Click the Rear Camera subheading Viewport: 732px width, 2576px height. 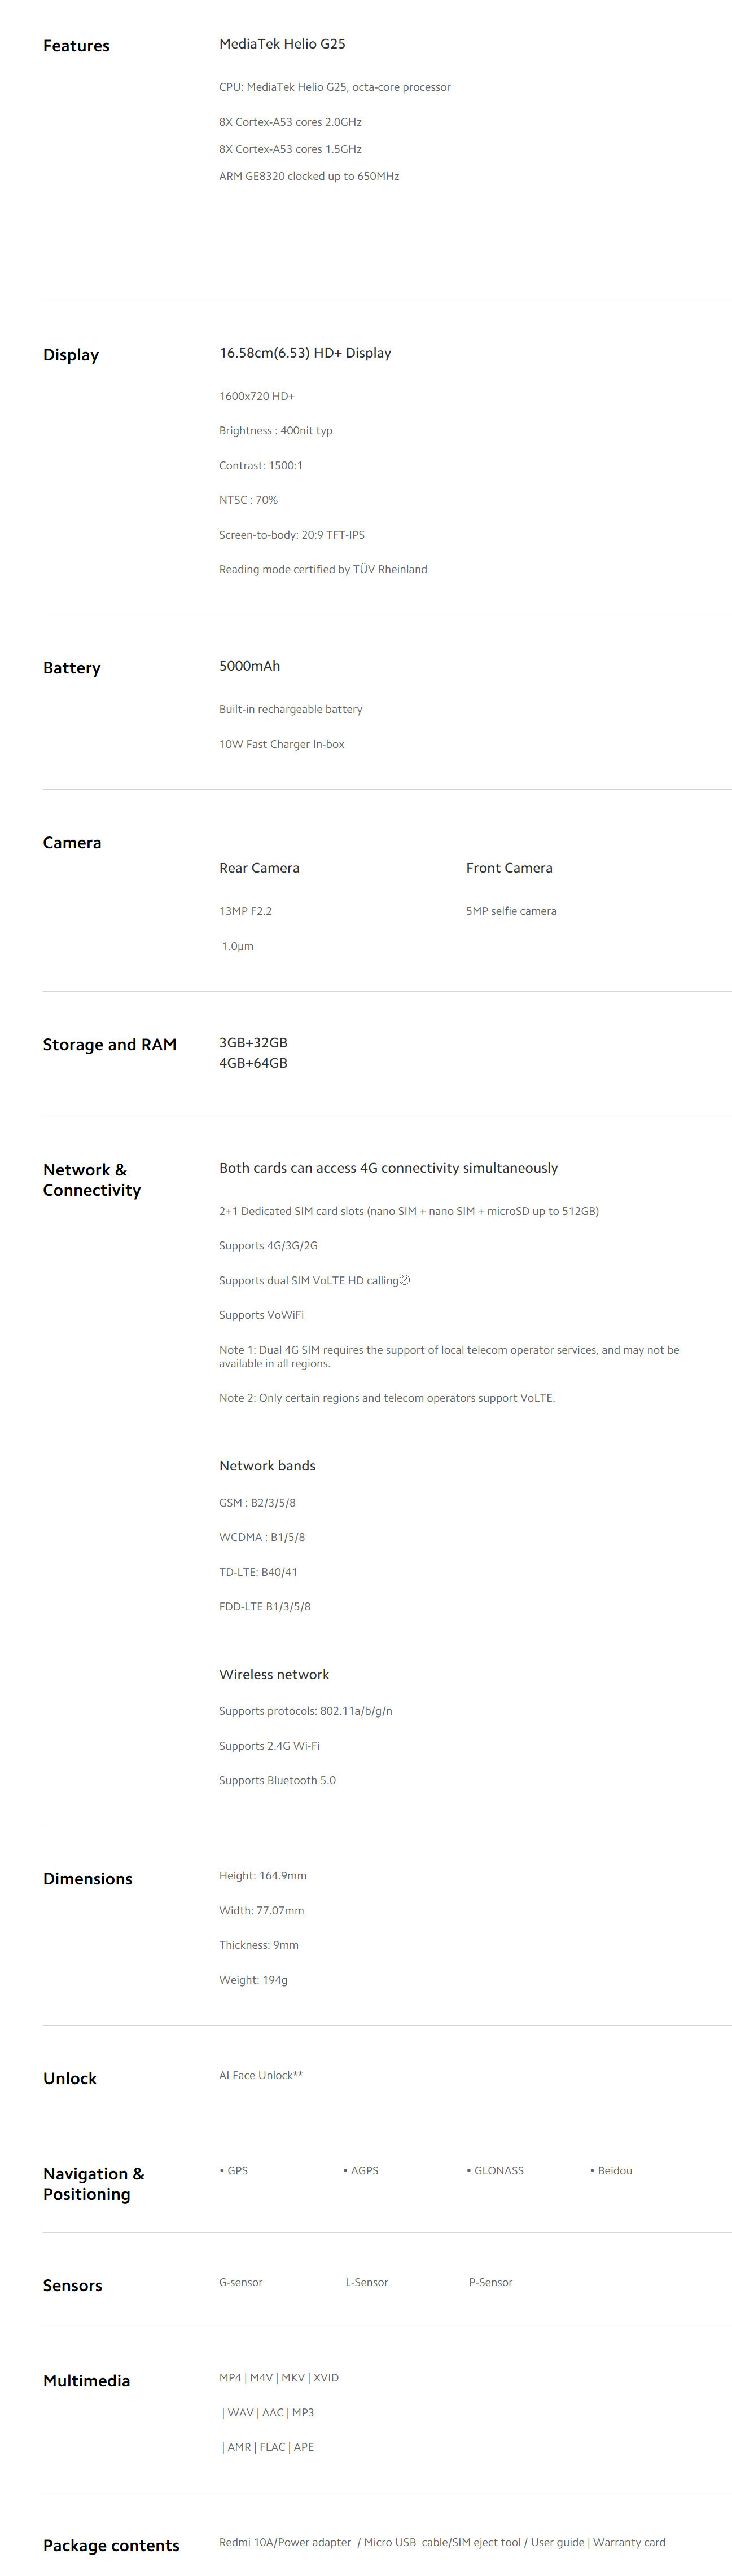coord(259,868)
